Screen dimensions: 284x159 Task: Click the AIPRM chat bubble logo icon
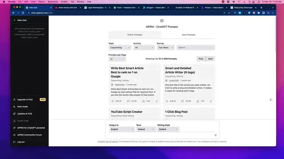pos(162,21)
